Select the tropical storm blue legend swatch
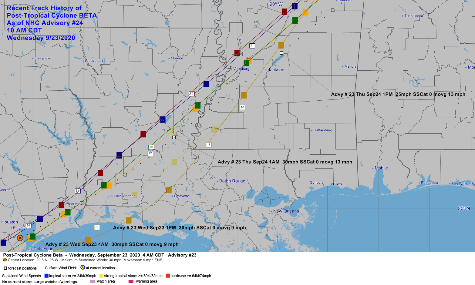This screenshot has height=285, width=475. (46, 276)
